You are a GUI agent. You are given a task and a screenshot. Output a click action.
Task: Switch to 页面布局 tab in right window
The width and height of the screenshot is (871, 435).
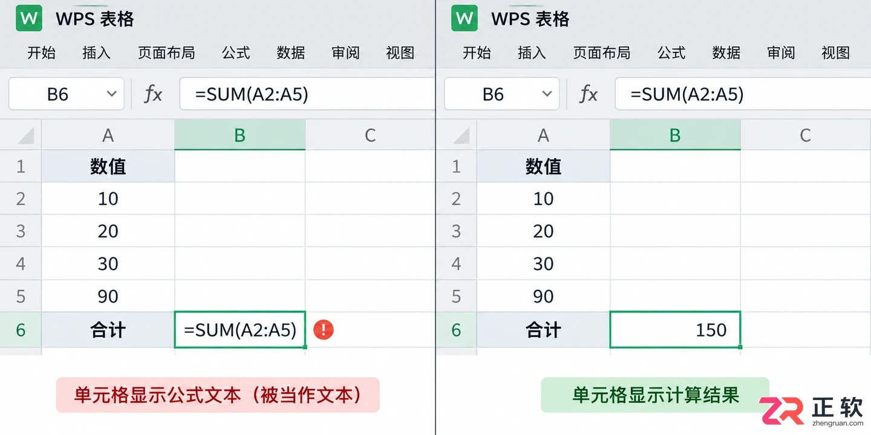coord(602,53)
